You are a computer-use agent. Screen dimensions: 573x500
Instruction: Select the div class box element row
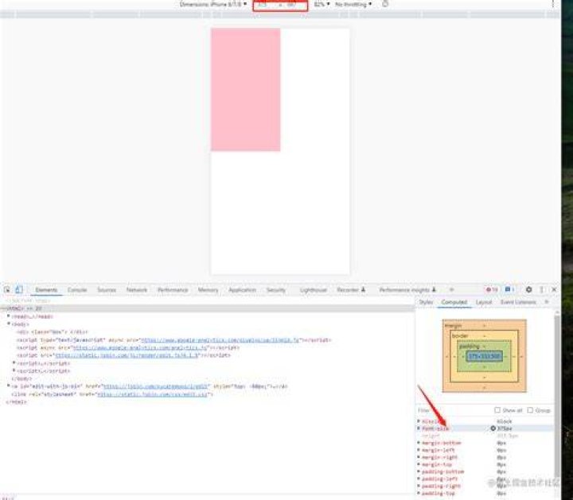click(x=53, y=331)
